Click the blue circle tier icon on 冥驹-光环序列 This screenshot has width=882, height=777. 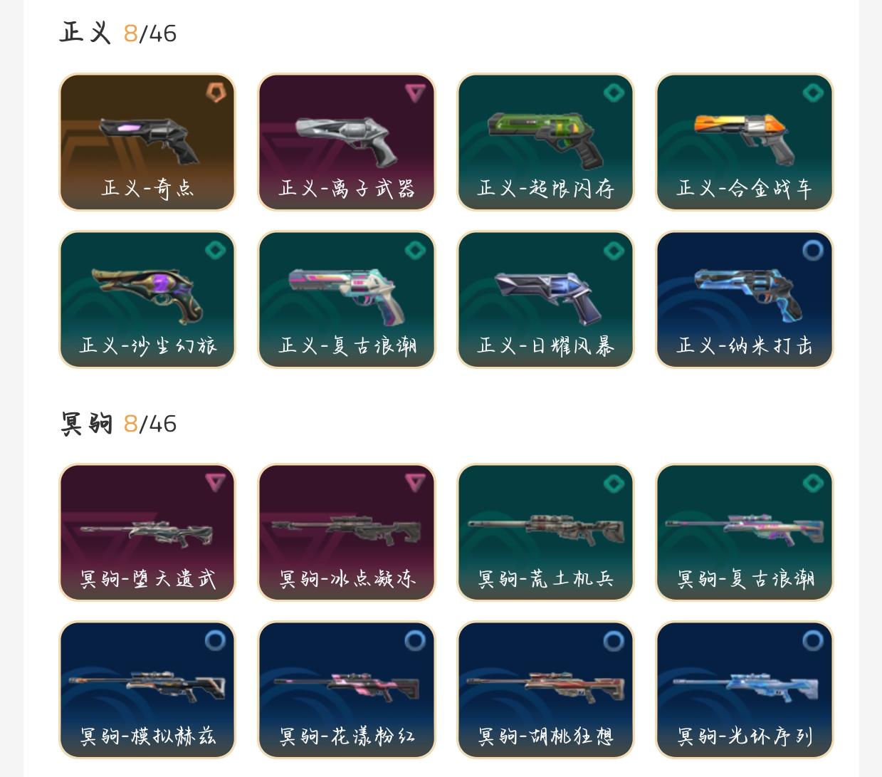coord(813,640)
